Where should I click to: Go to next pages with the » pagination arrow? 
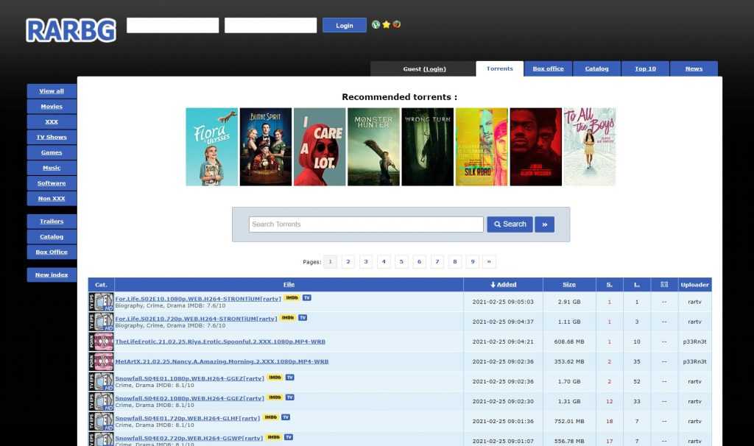[x=490, y=261]
